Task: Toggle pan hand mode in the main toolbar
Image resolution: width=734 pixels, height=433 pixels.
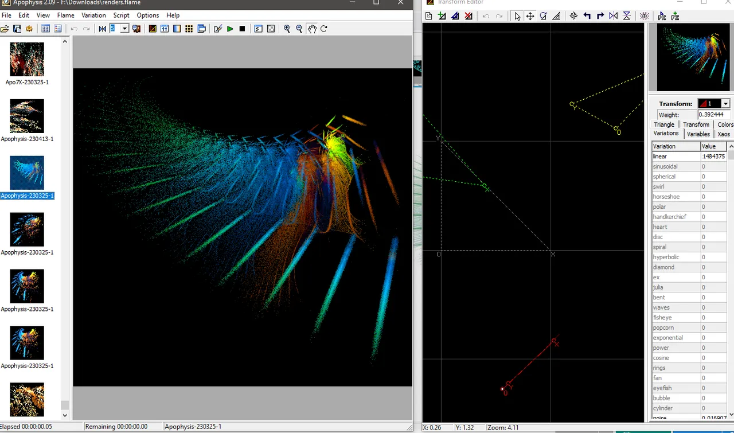Action: coord(312,29)
